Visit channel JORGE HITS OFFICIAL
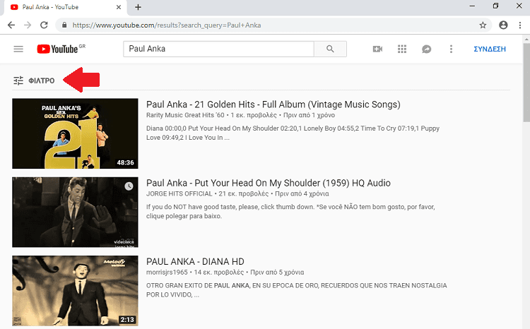The image size is (530, 329). click(x=179, y=193)
